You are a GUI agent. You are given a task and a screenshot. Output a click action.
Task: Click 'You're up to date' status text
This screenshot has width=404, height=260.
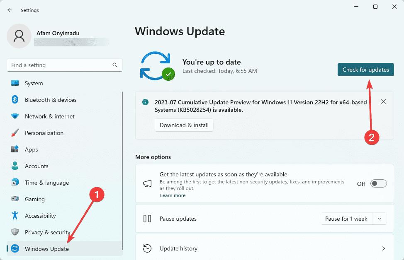coord(212,62)
